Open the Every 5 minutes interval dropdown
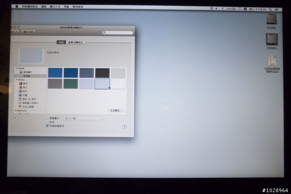The height and width of the screenshot is (194, 291). coord(83,118)
